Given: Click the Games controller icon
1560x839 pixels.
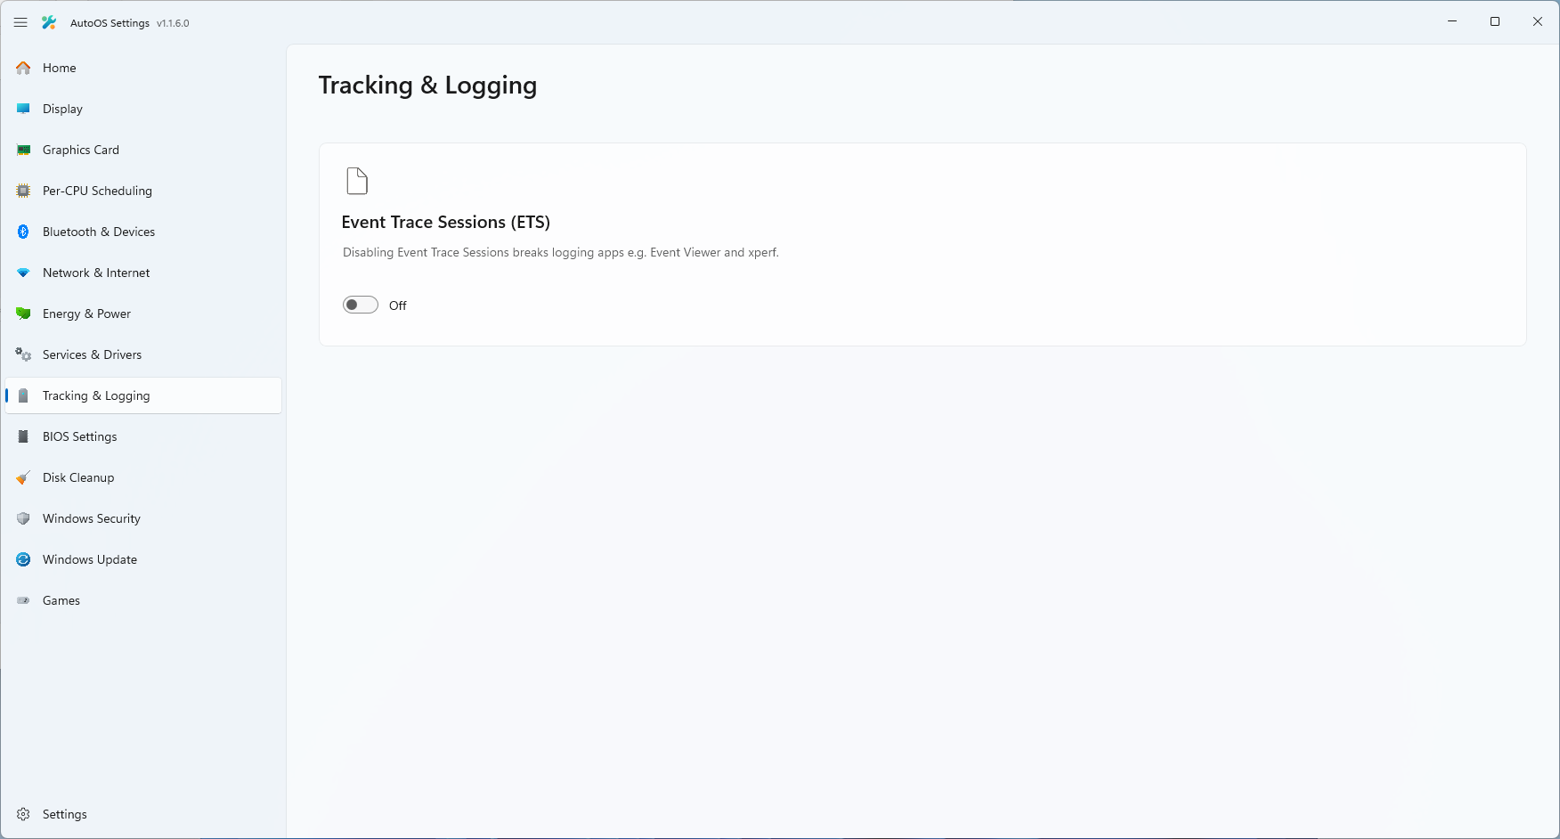Looking at the screenshot, I should [24, 600].
